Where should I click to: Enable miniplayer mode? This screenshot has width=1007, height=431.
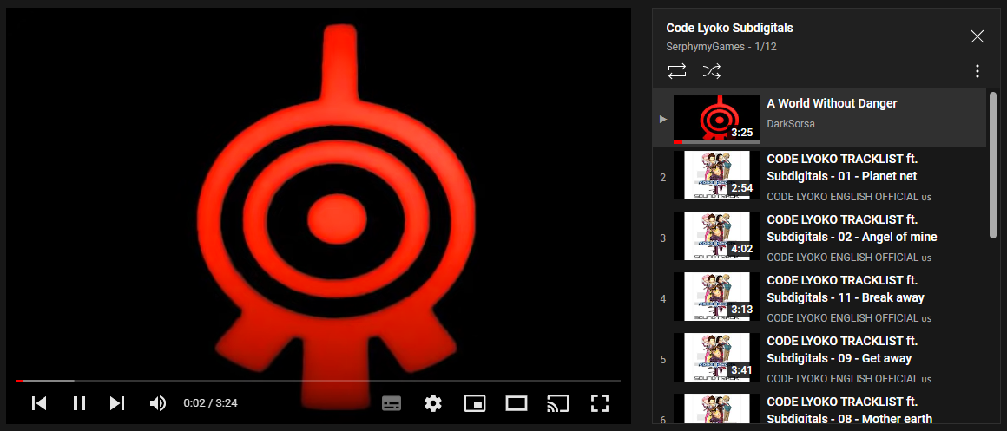point(475,403)
